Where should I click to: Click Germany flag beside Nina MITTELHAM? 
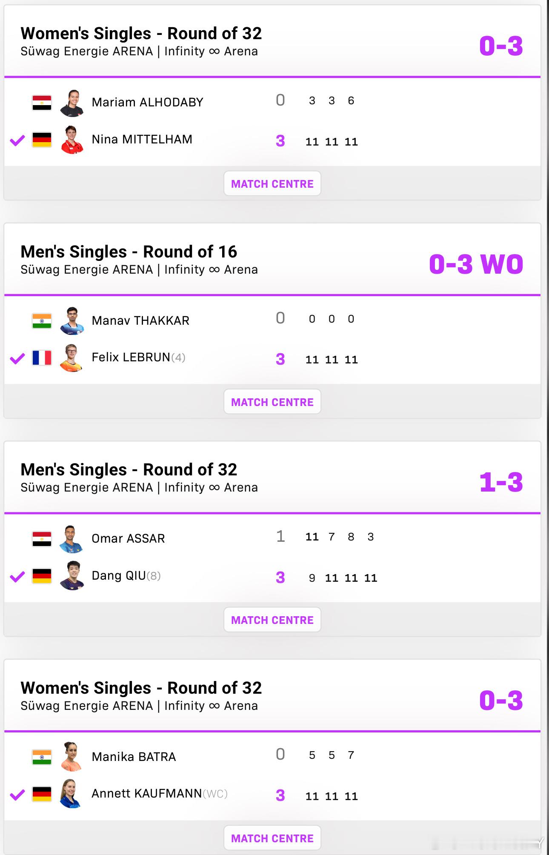pos(42,140)
